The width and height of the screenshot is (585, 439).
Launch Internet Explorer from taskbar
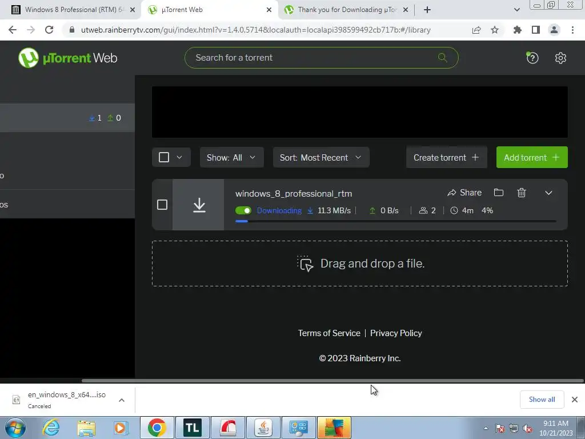[x=51, y=428]
